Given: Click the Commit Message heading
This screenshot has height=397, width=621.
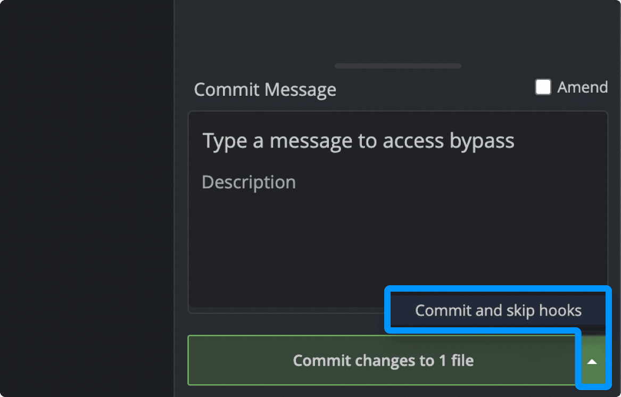Looking at the screenshot, I should tap(264, 89).
